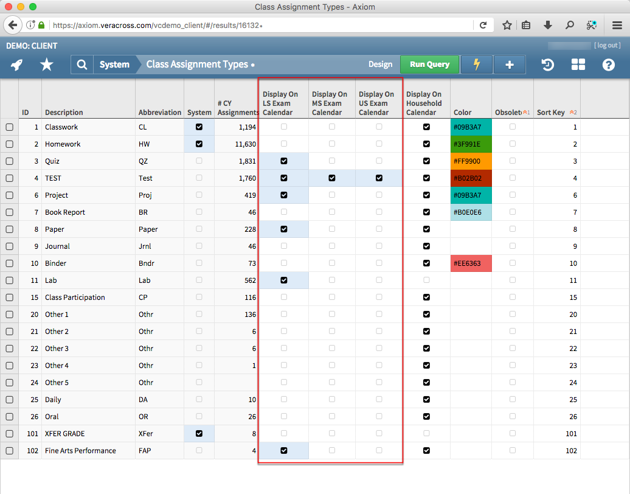Viewport: 630px width, 494px height.
Task: Uncheck the System checkbox for Homework
Action: click(199, 144)
